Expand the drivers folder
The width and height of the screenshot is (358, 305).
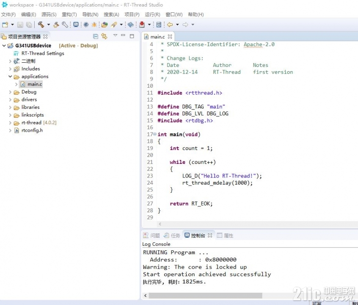point(10,100)
